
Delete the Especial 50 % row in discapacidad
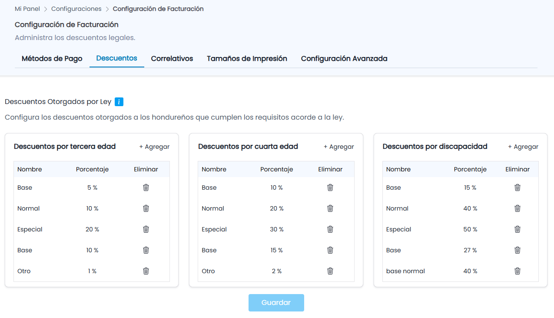(x=518, y=229)
